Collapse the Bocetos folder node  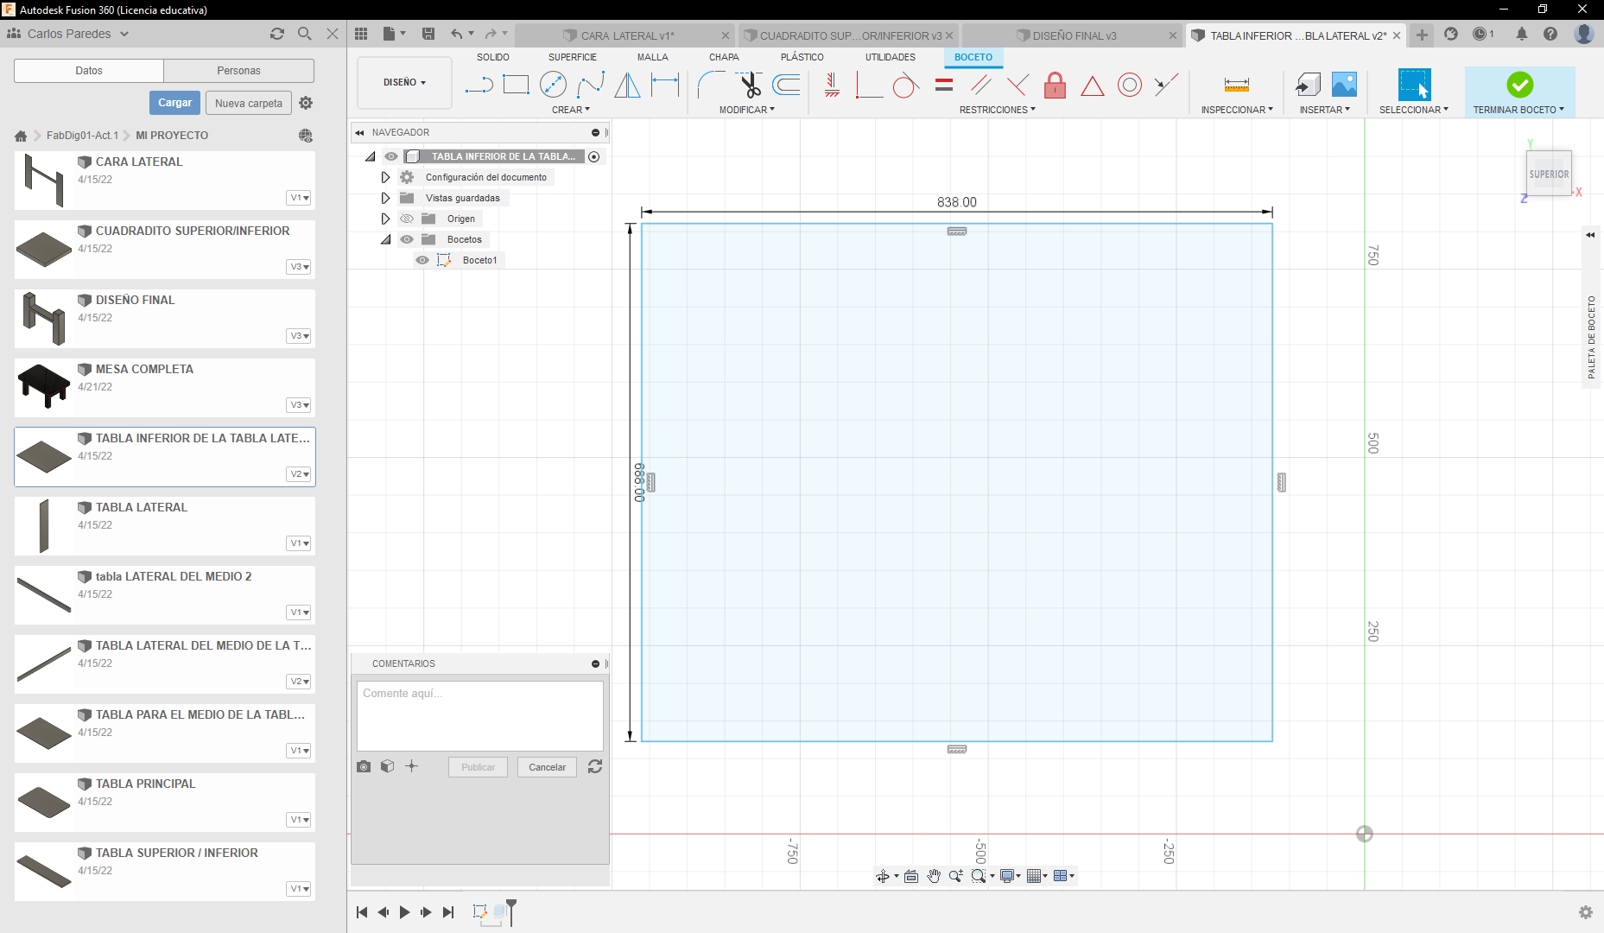385,239
